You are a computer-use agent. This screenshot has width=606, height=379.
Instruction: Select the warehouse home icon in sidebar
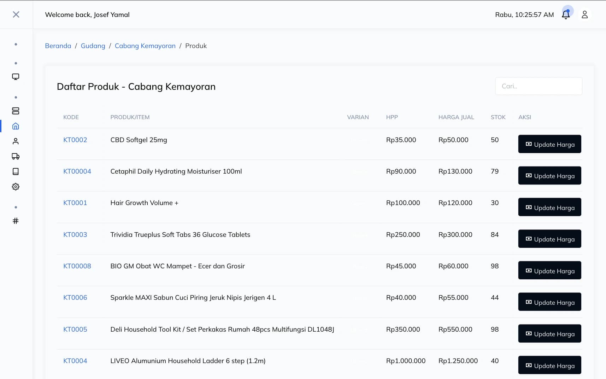click(x=16, y=126)
